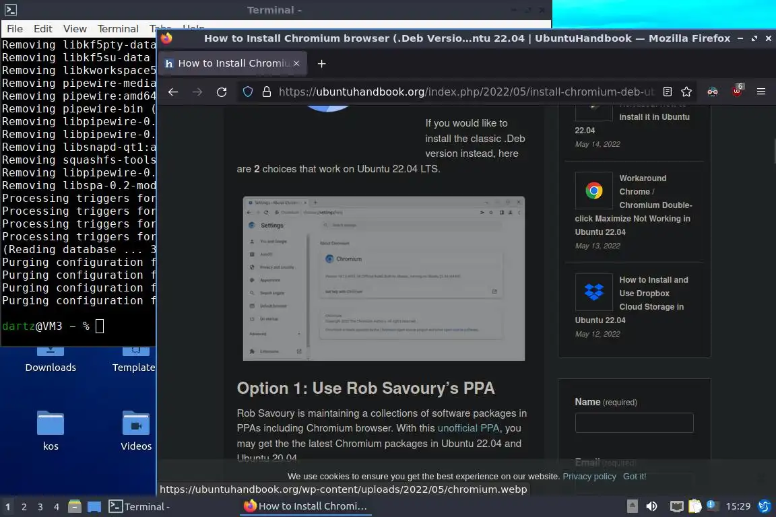
Task: Switch to workspace 2 in taskbar
Action: [24, 507]
